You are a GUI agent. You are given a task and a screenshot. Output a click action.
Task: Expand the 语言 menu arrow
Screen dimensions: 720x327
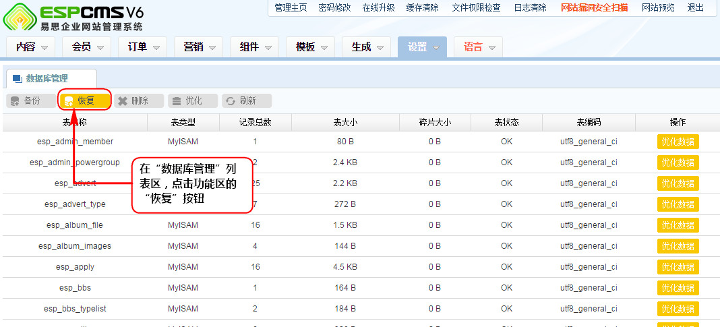pyautogui.click(x=493, y=47)
